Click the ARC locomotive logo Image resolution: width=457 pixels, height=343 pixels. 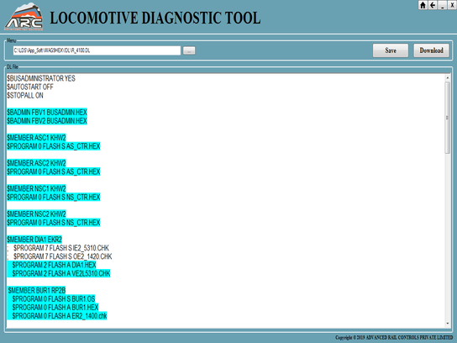pos(24,17)
